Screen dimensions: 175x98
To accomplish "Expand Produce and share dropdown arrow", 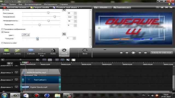I will click(x=78, y=7).
